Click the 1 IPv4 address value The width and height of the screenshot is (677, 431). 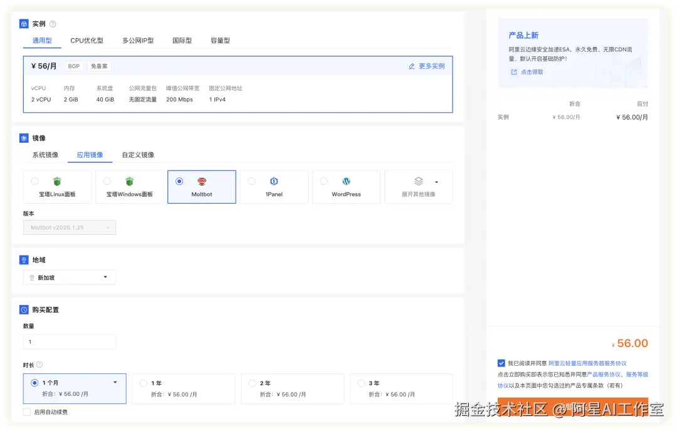(217, 99)
